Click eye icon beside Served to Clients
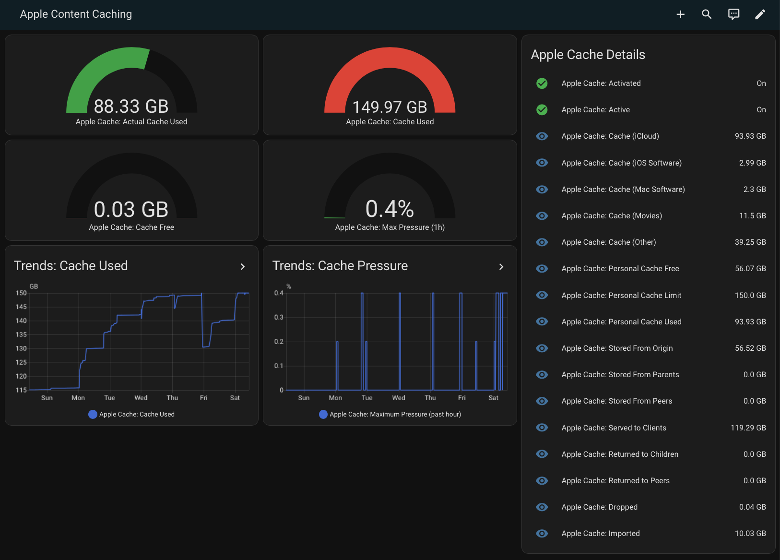Image resolution: width=780 pixels, height=560 pixels. (x=542, y=428)
